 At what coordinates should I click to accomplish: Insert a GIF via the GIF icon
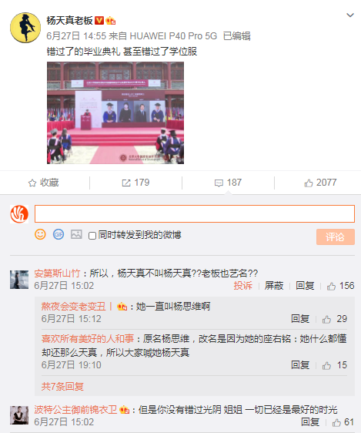click(x=58, y=234)
